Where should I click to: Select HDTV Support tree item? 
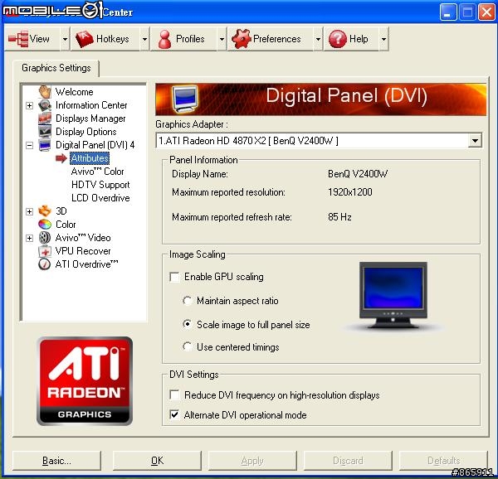tap(100, 185)
